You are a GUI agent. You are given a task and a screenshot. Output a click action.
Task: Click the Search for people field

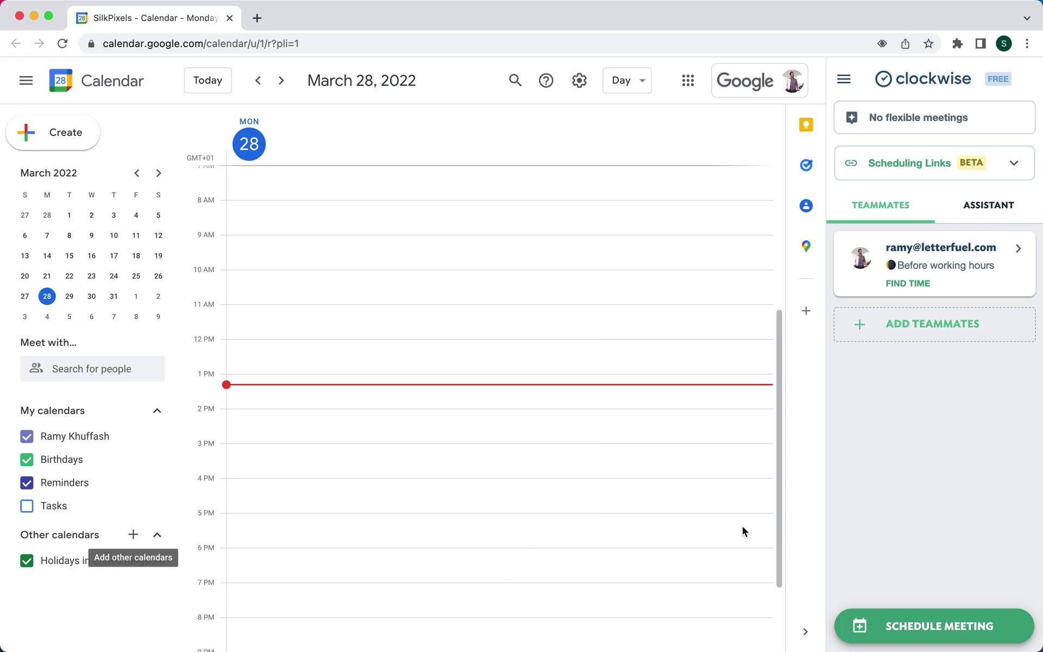pyautogui.click(x=92, y=369)
